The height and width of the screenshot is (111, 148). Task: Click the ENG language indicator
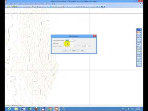click(x=132, y=109)
